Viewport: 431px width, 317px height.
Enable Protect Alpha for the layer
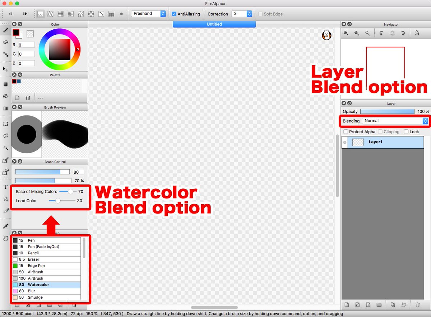(346, 131)
